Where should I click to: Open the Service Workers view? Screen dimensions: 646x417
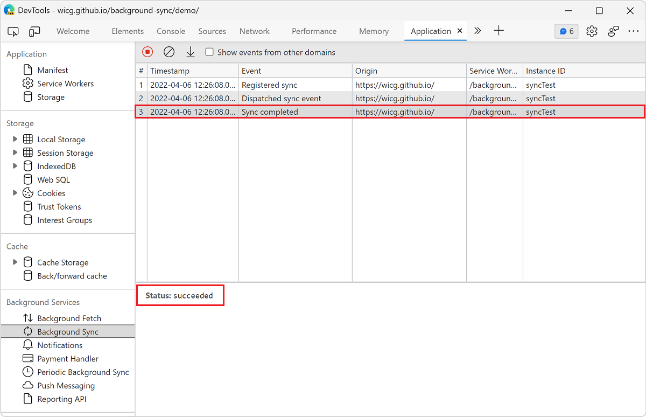pyautogui.click(x=65, y=83)
